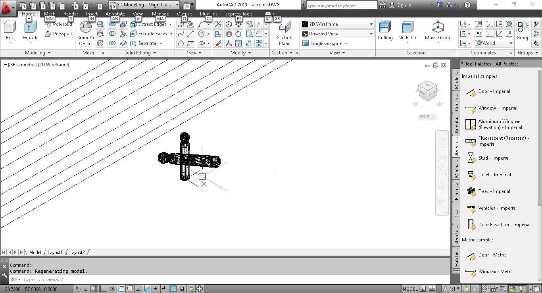
Task: Toggle the Culling selection option
Action: (x=385, y=31)
